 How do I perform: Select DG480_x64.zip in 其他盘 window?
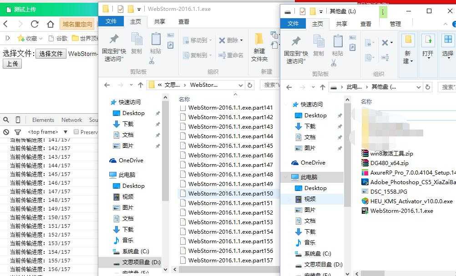coord(385,163)
